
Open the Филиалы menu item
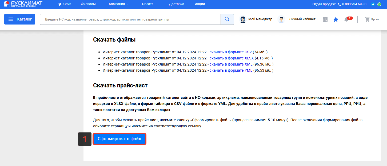88,4
